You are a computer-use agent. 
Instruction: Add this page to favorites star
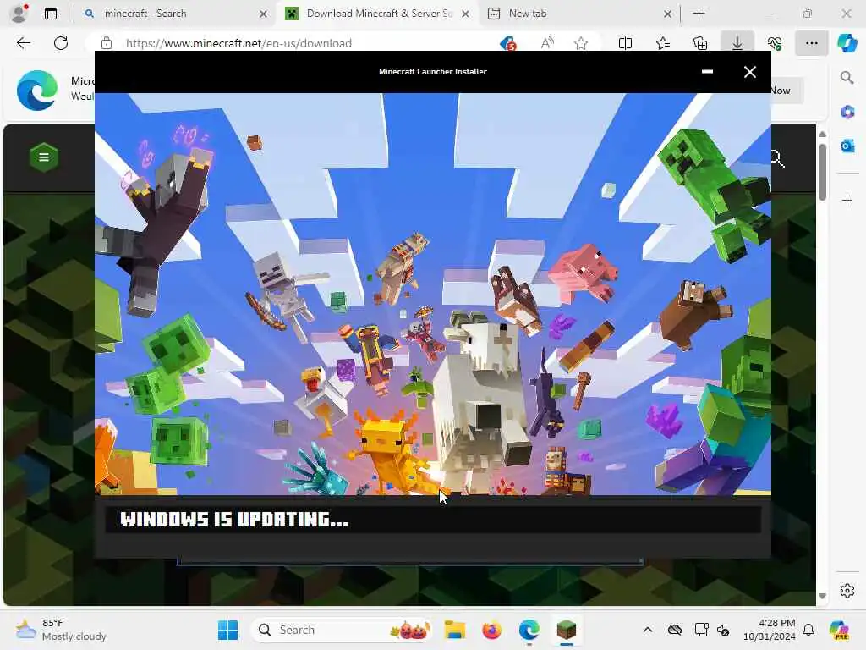pos(580,43)
